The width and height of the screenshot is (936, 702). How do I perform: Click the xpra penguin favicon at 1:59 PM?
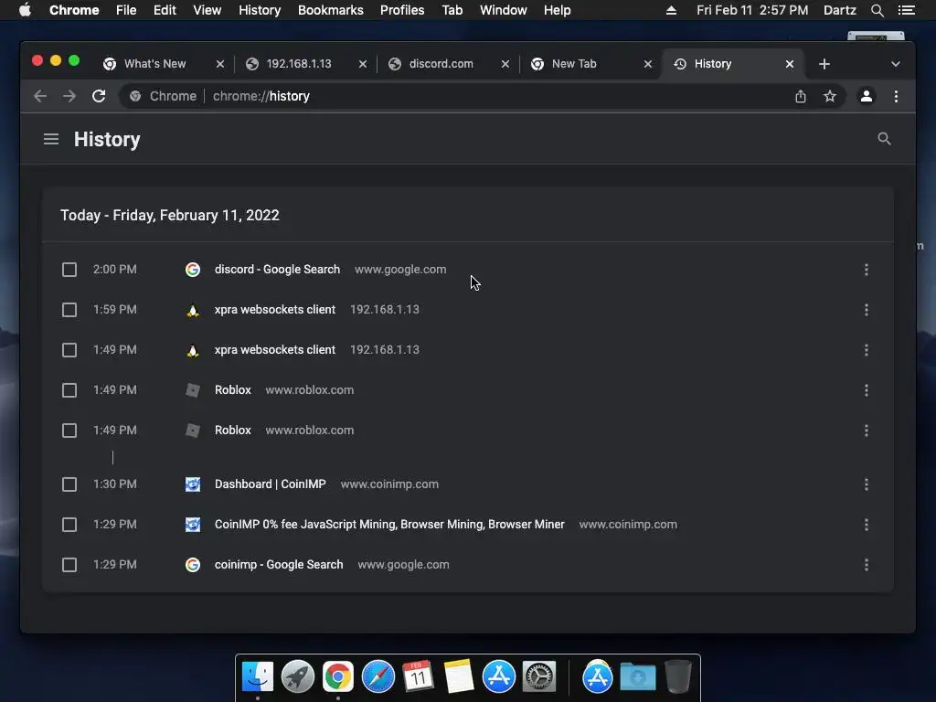pyautogui.click(x=192, y=310)
